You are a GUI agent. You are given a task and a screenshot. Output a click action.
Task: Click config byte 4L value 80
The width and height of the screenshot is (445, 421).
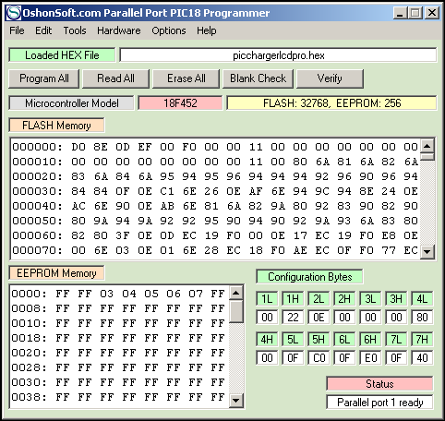point(422,317)
